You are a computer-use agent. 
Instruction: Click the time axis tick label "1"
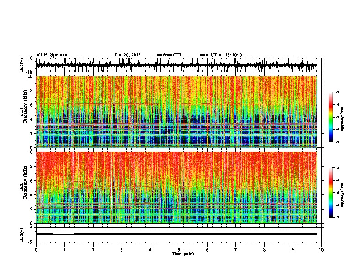click(64, 250)
